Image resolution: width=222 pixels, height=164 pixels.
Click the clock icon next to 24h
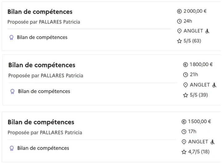[179, 21]
